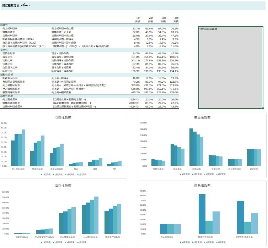Click 4期 実績 legend swatch in 収益性指数 chart
The height and width of the screenshot is (248, 268).
(77, 175)
